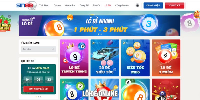The image size is (200, 100).
Task: Open the Game Bài section
Action: 70,5
